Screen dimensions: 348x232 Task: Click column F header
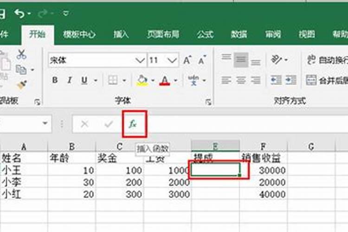coord(264,147)
